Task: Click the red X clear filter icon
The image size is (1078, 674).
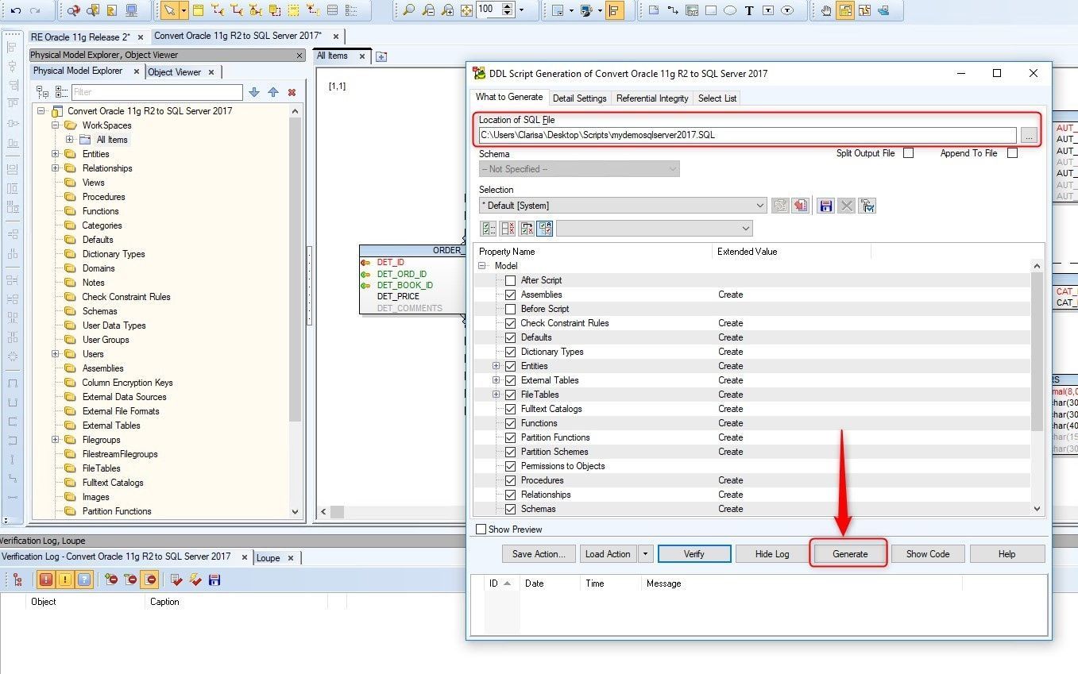Action: 292,92
